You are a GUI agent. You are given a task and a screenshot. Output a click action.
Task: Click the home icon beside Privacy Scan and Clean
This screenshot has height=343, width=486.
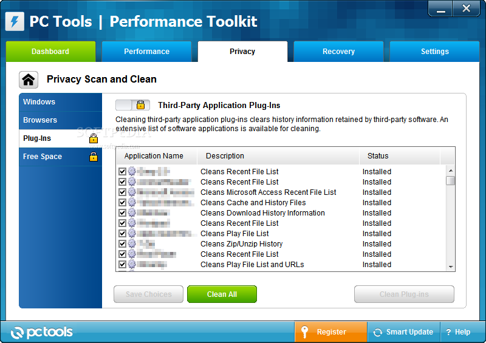click(29, 80)
